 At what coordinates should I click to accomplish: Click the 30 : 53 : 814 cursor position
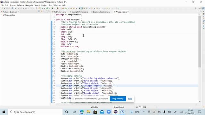[141, 107]
